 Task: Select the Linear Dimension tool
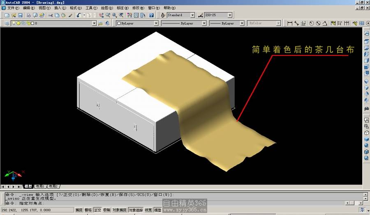289,23
